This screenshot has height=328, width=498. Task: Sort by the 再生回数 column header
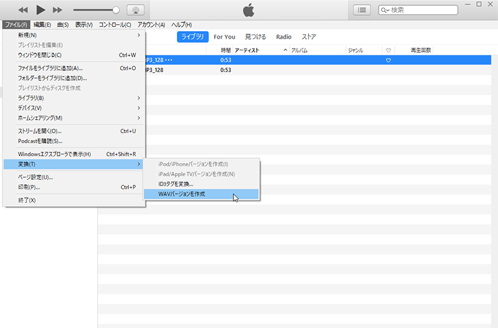pos(421,50)
